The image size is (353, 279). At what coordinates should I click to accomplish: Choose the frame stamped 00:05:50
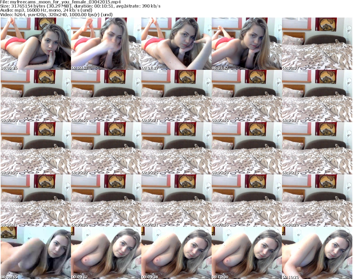click(247, 148)
